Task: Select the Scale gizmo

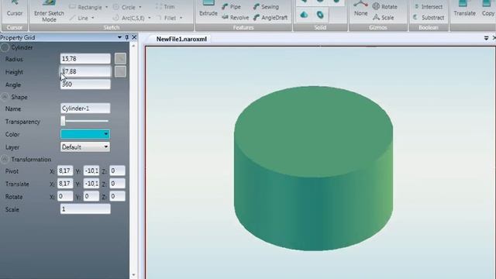Action: click(383, 17)
